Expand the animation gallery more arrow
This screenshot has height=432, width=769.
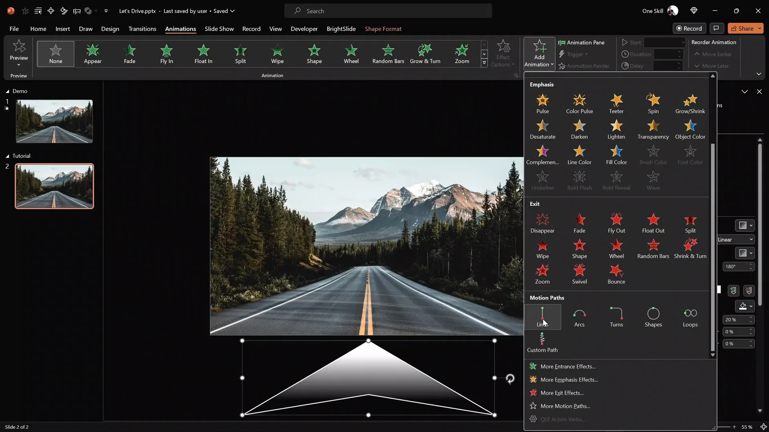(484, 63)
